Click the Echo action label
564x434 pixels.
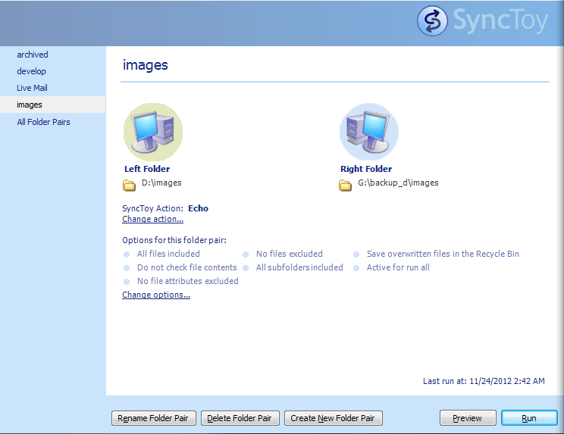198,208
